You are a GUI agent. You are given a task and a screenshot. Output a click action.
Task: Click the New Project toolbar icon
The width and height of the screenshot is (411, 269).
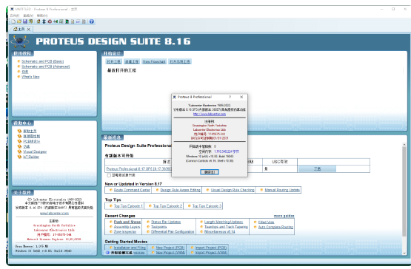point(13,21)
